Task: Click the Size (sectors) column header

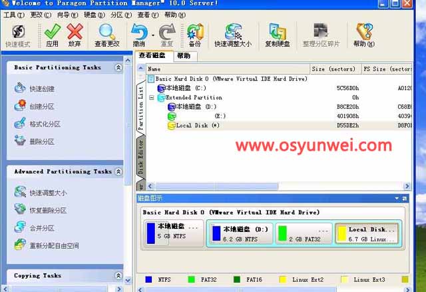Action: click(x=335, y=69)
